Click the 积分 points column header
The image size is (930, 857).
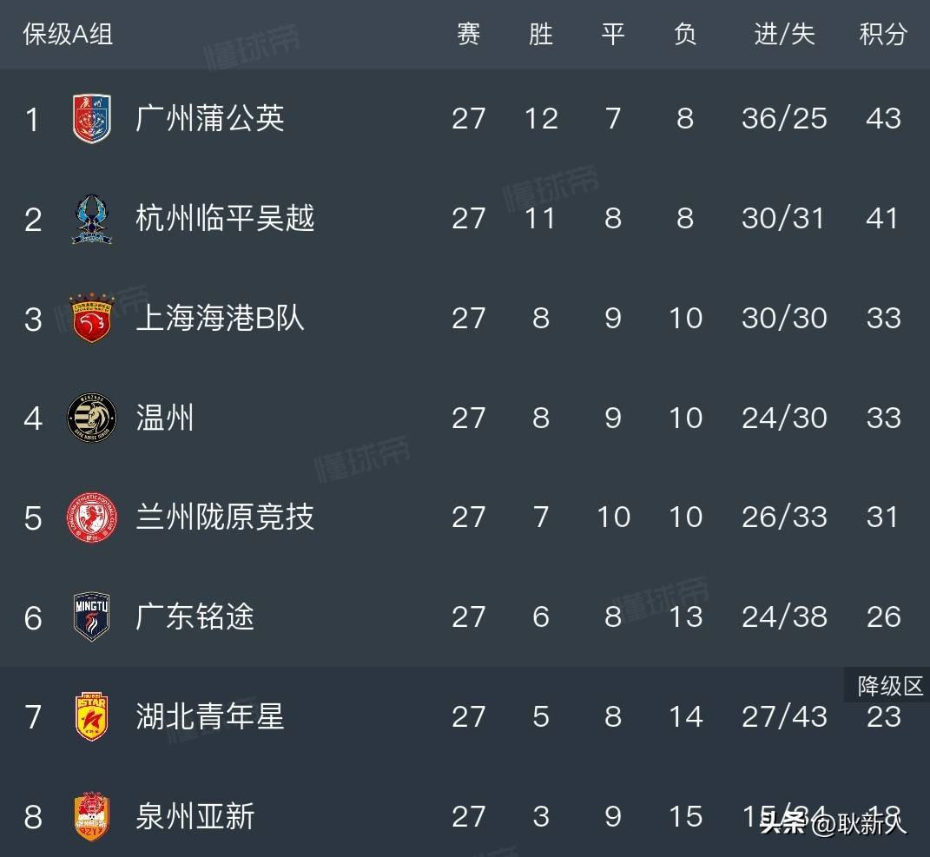pos(882,34)
